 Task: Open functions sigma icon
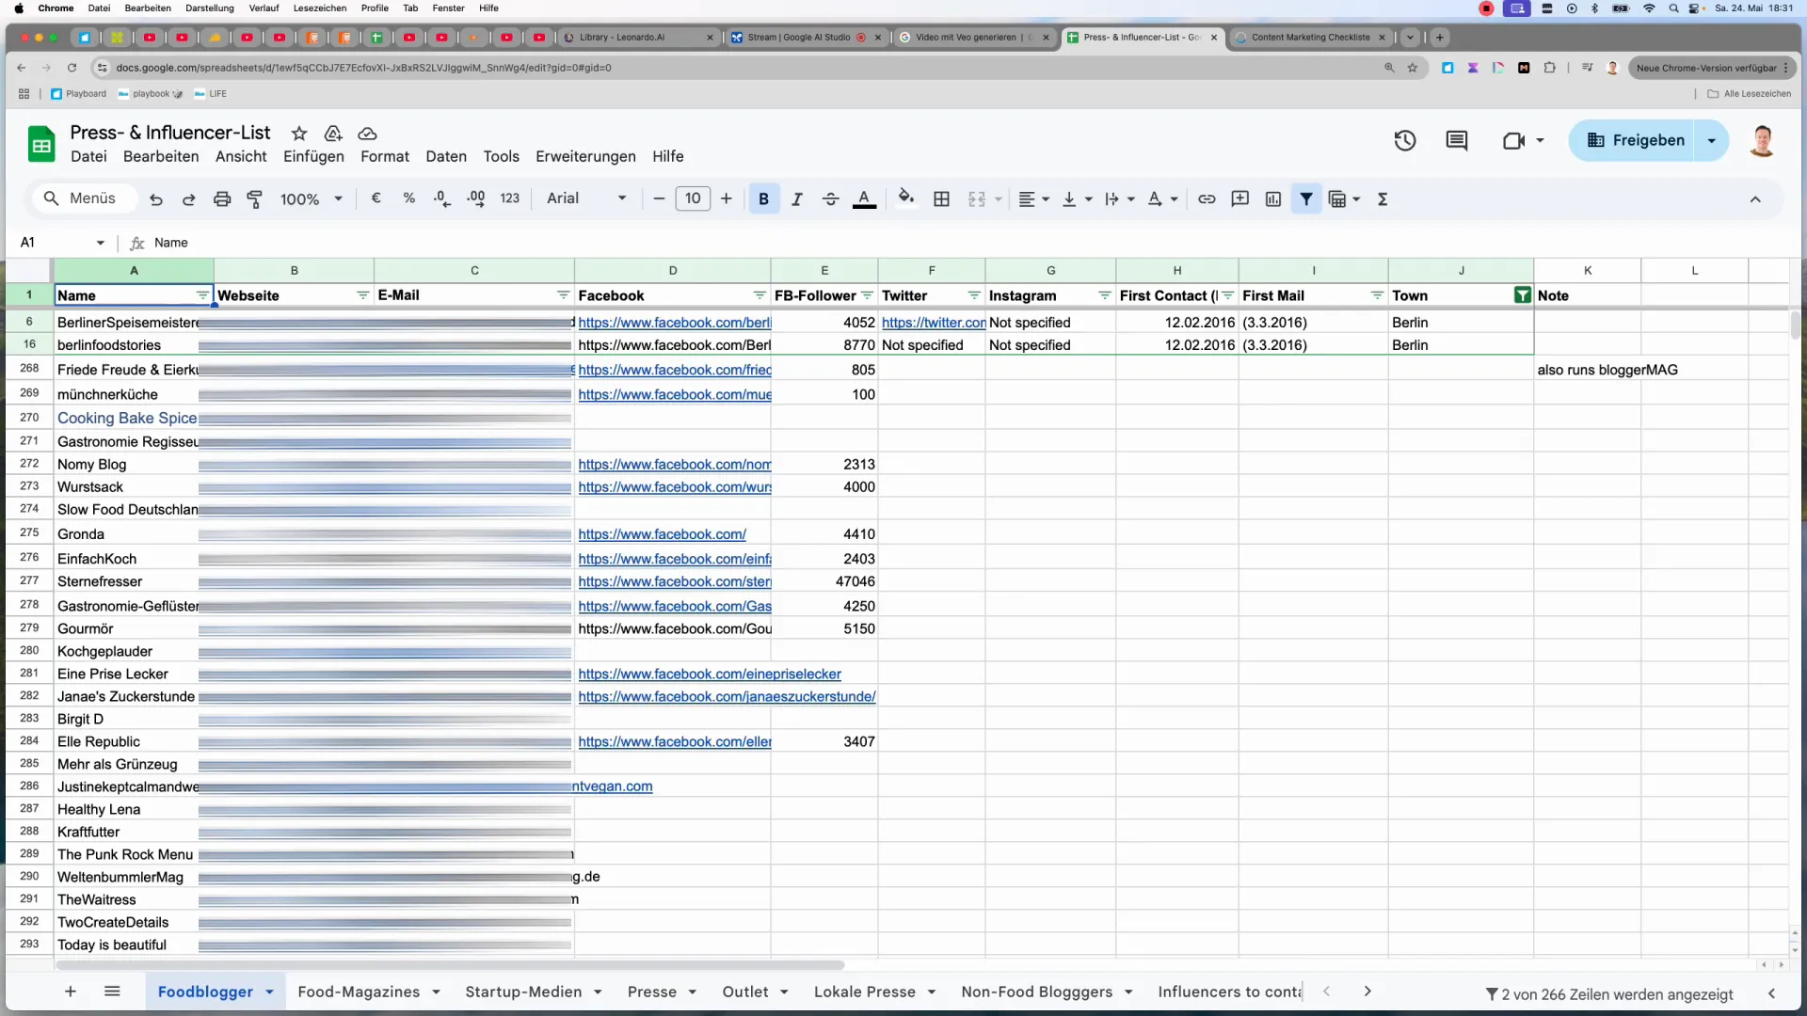(x=1383, y=199)
